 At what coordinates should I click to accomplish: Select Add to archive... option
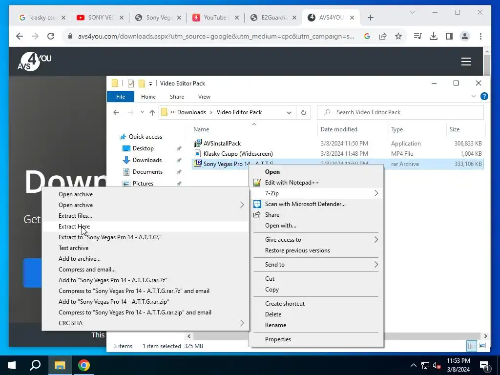[x=80, y=259]
